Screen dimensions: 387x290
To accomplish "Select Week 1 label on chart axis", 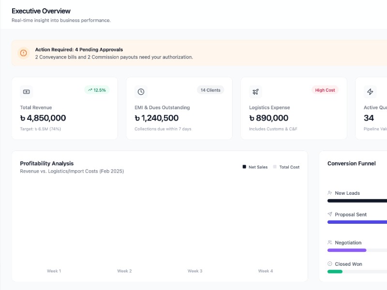I will 54,271.
